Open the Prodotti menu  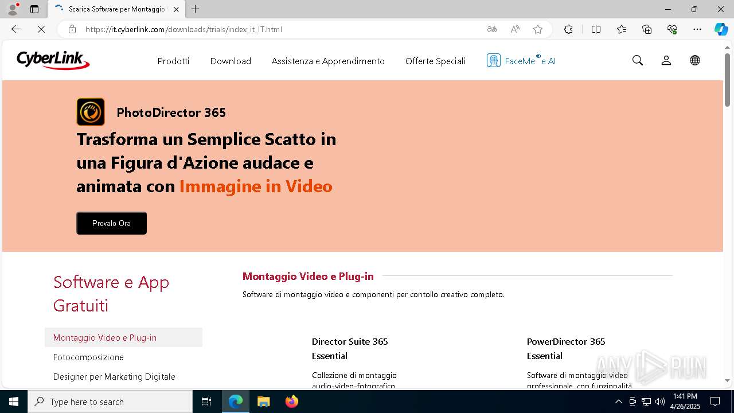(x=173, y=61)
